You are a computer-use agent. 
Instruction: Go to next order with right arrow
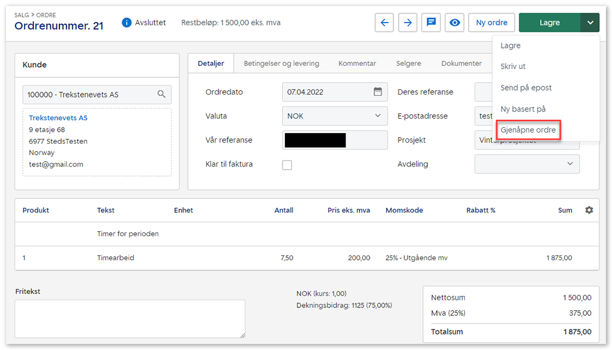click(407, 23)
